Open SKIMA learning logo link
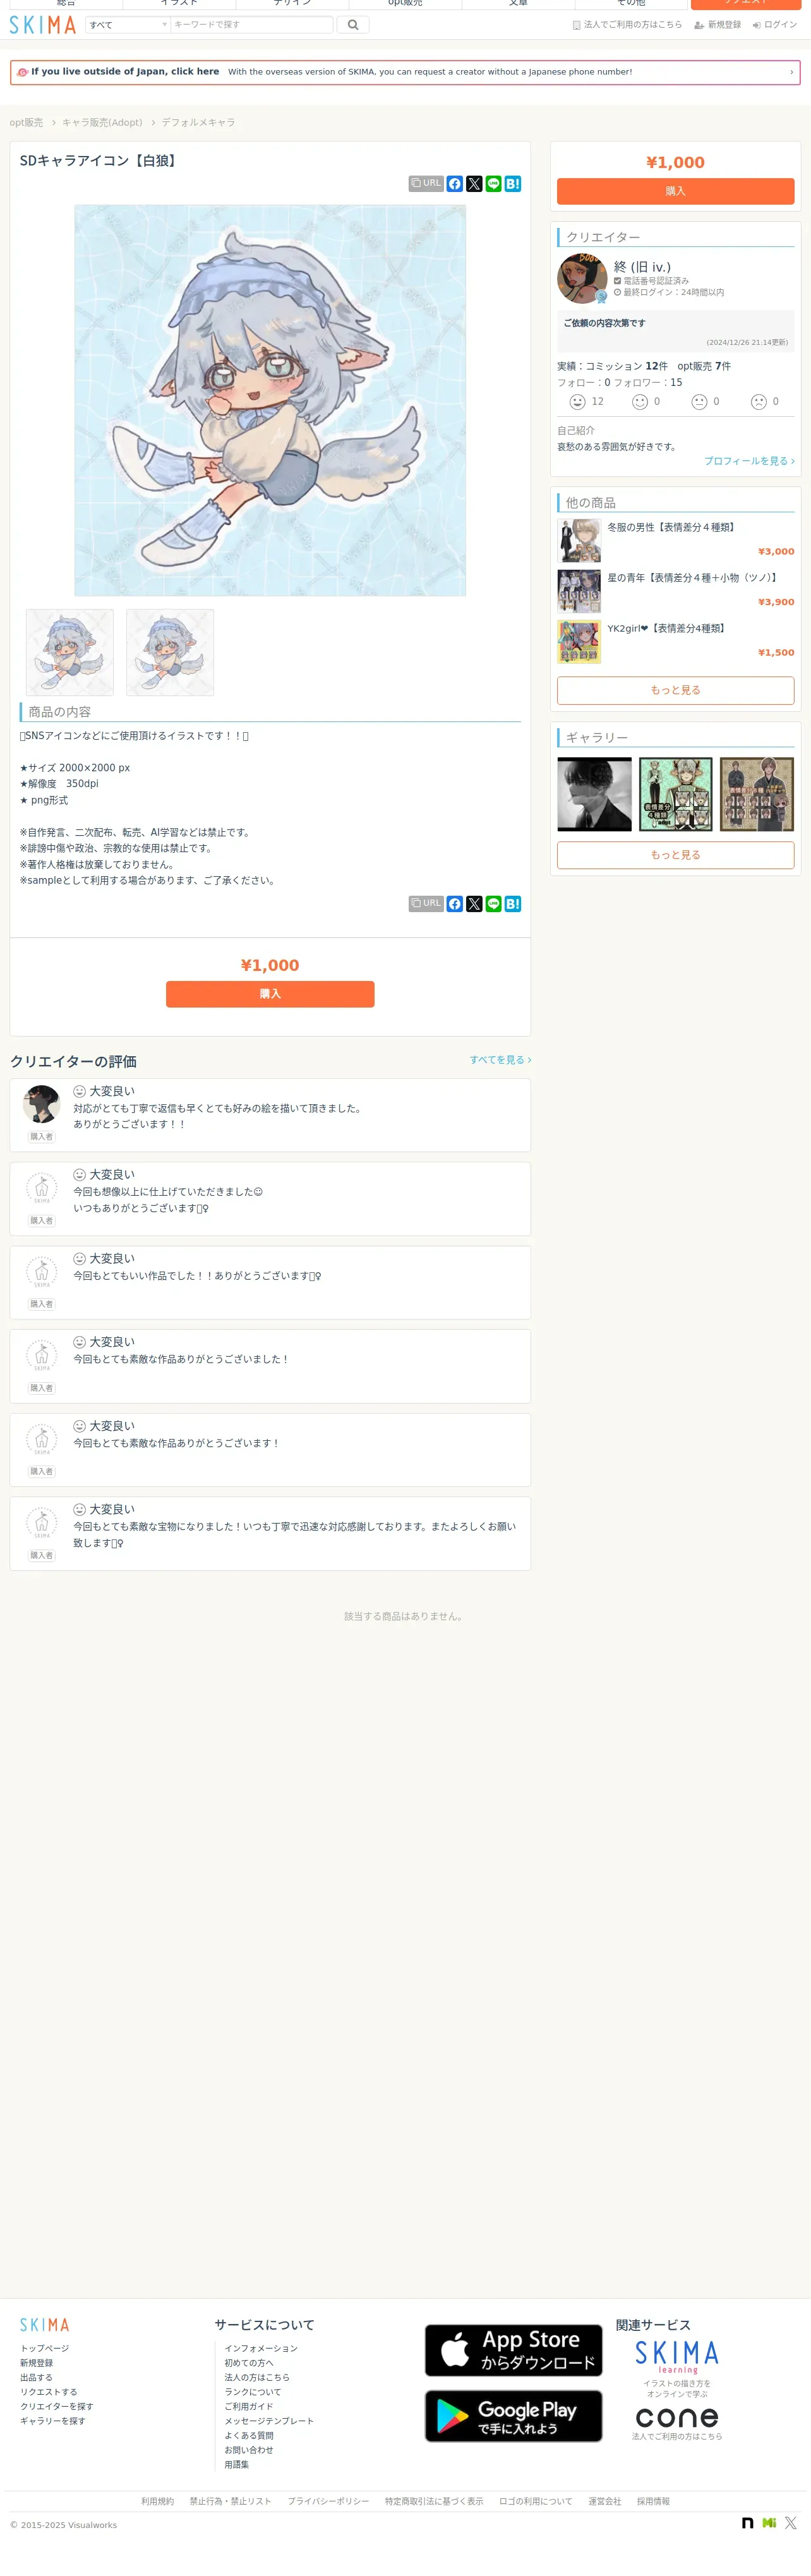 [x=677, y=2356]
